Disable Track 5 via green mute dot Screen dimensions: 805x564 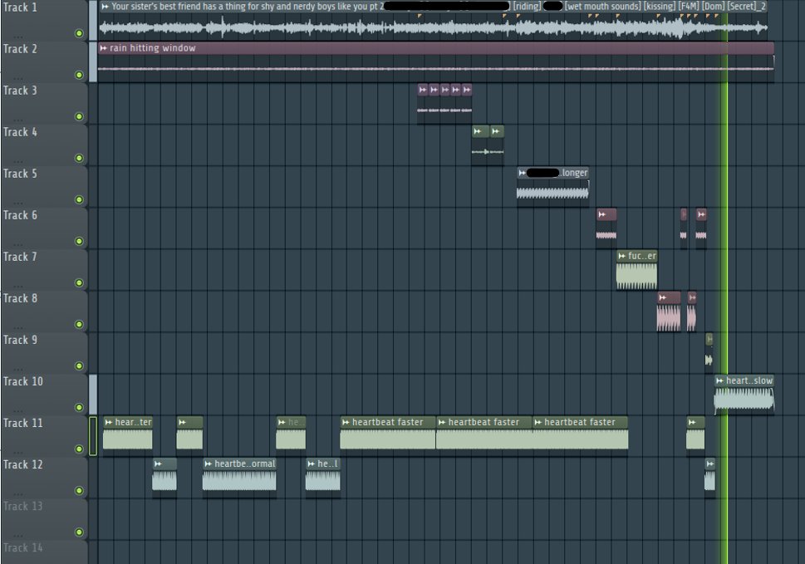tap(79, 199)
